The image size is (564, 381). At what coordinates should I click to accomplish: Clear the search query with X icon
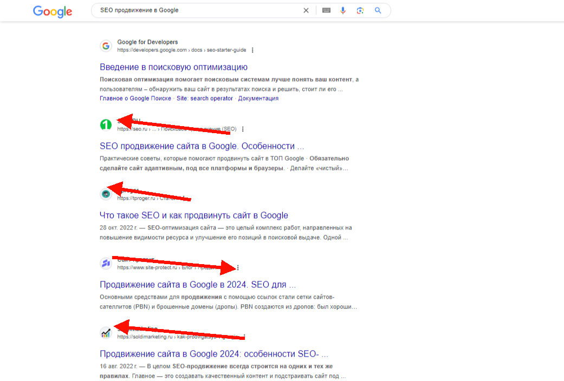pos(306,10)
